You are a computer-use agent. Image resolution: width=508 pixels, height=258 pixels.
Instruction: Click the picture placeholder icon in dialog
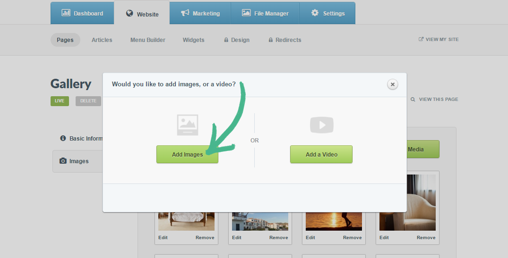coord(187,125)
